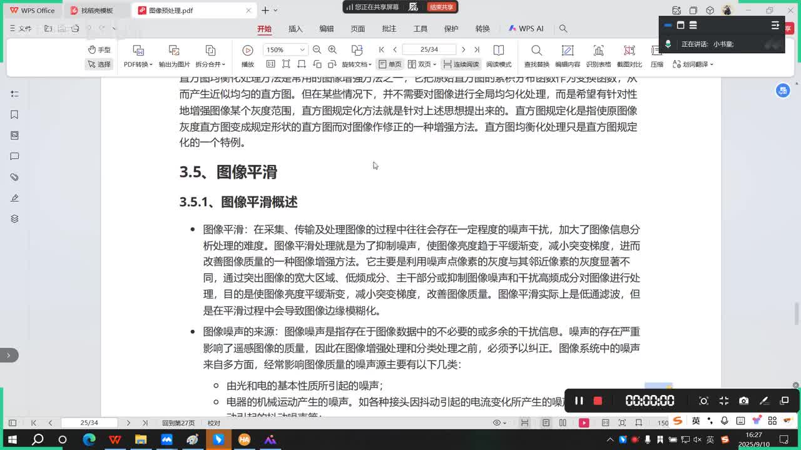801x450 pixels.
Task: Open the 文件 menu
Action: 21,29
